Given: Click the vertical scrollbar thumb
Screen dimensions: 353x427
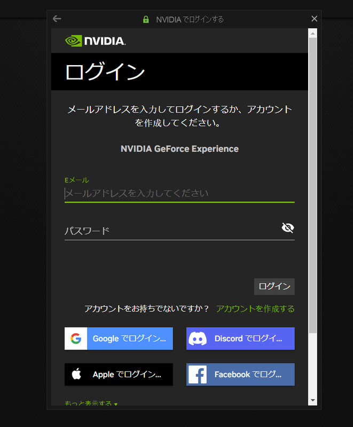Looking at the screenshot, I should 313,185.
